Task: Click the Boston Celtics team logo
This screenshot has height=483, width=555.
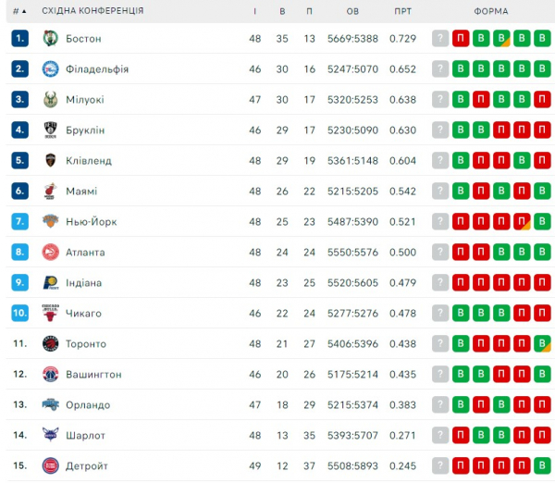Action: (x=50, y=39)
